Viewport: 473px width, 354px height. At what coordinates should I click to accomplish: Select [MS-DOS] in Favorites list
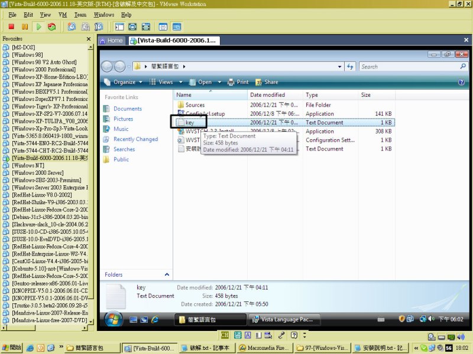click(24, 47)
